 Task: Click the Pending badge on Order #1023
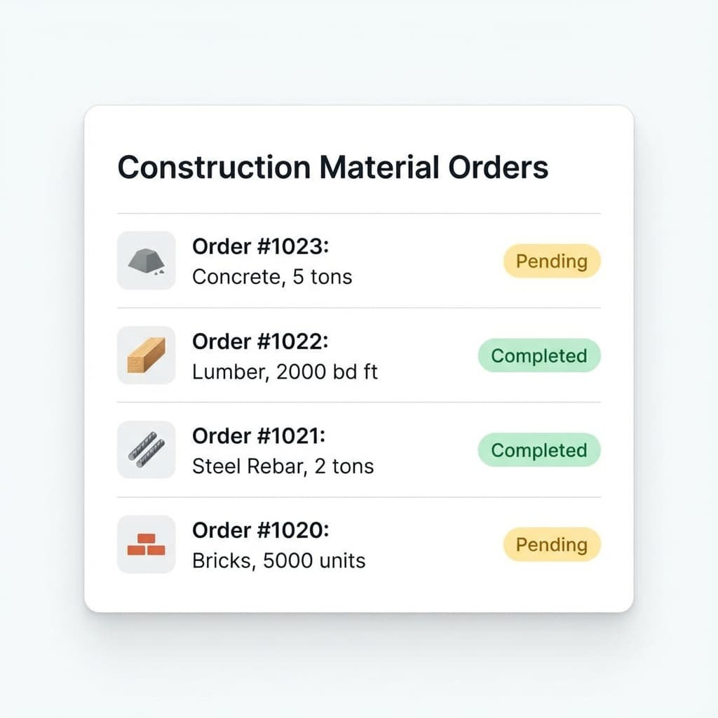coord(552,261)
